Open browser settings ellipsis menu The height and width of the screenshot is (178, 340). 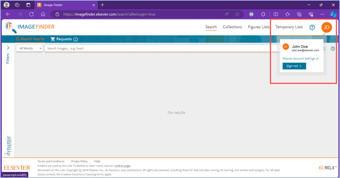322,14
